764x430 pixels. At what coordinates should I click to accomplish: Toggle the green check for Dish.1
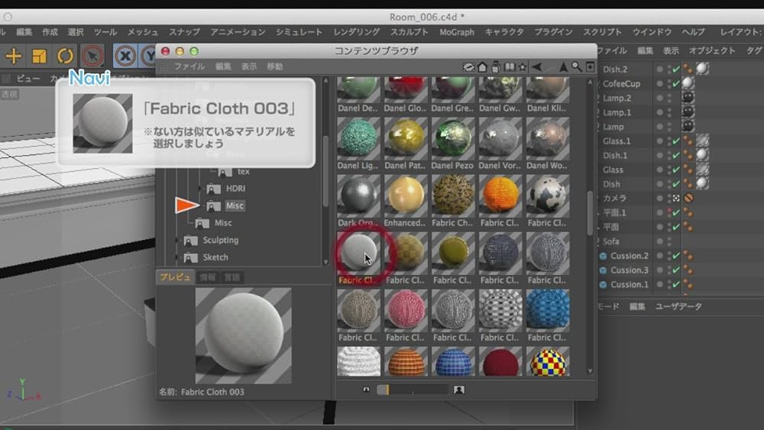point(676,155)
